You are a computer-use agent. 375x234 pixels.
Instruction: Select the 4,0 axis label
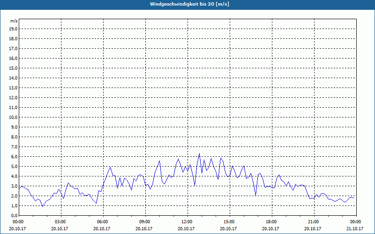tap(15, 176)
